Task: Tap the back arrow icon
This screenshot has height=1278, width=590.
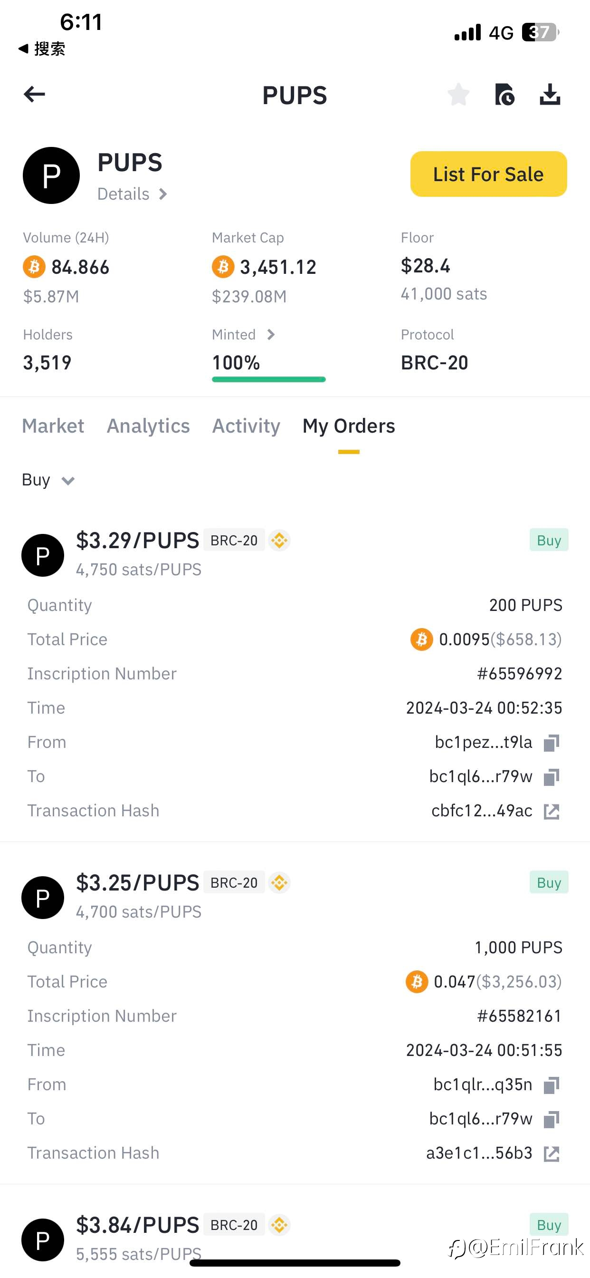Action: point(34,94)
